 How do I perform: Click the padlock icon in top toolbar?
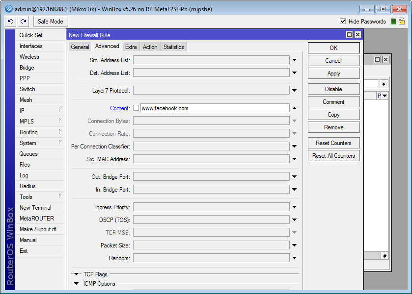point(402,21)
